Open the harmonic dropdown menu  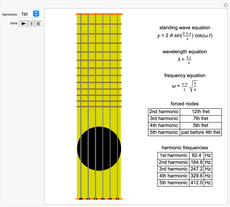(29, 14)
